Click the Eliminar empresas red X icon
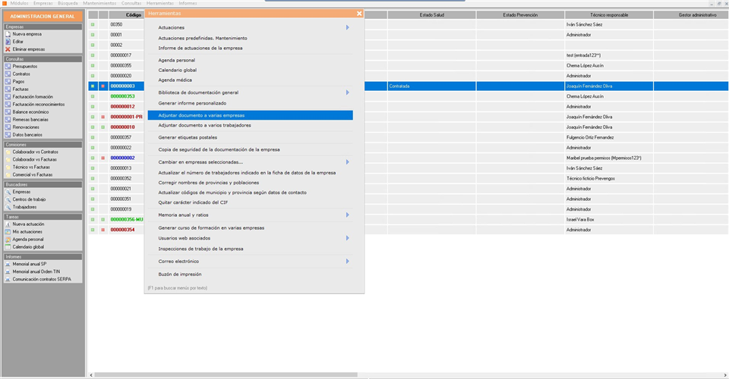 (x=8, y=49)
